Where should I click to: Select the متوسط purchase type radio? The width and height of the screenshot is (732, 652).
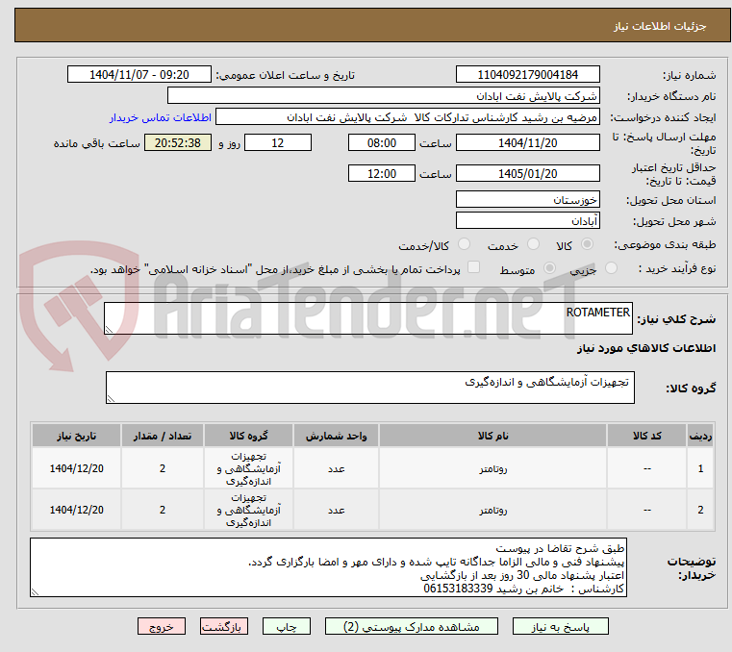pos(549,268)
